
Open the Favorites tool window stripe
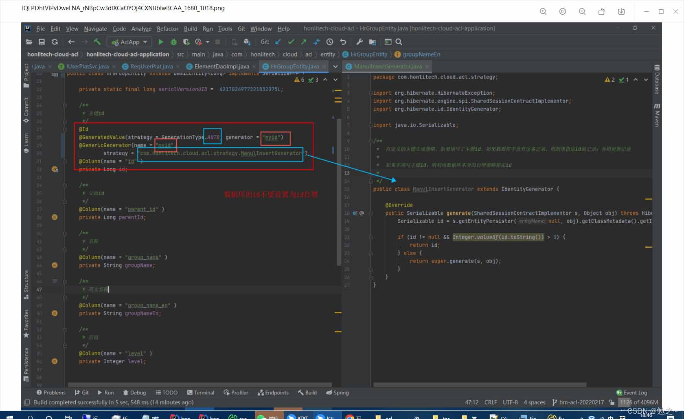coord(26,324)
